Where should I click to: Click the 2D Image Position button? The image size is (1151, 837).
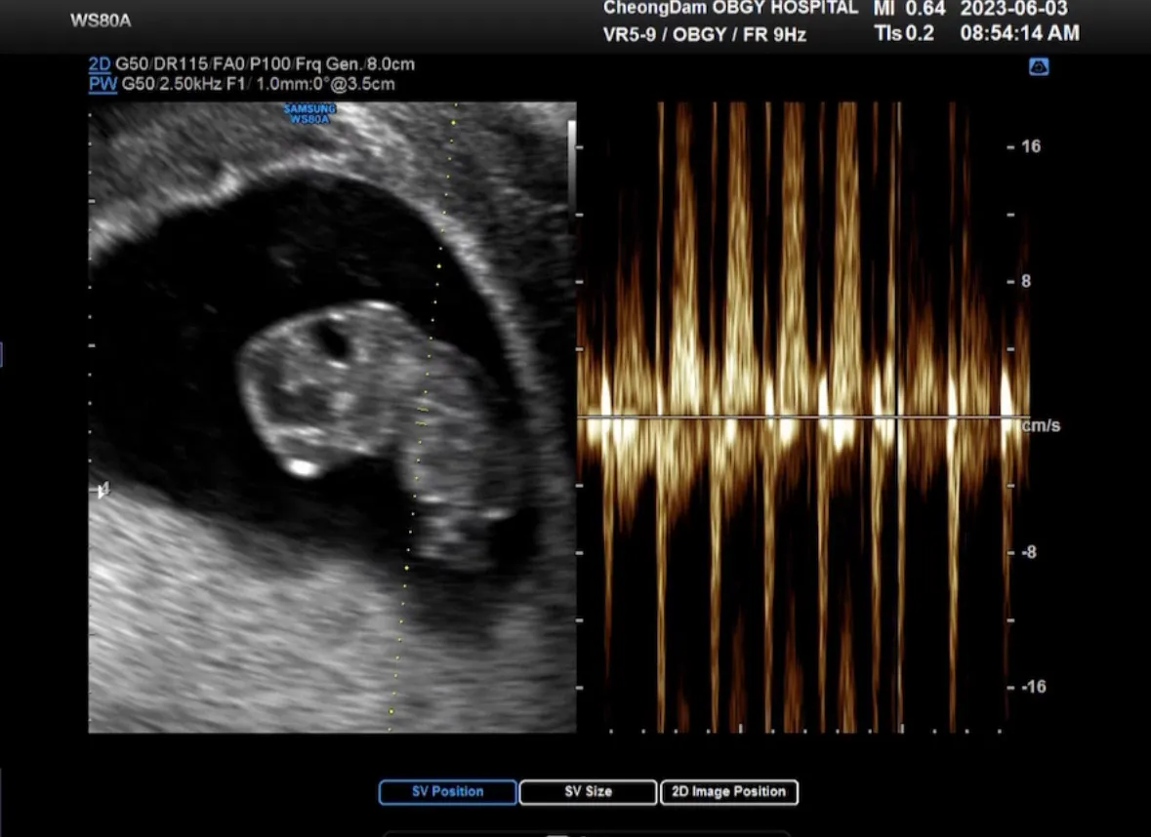click(x=729, y=791)
